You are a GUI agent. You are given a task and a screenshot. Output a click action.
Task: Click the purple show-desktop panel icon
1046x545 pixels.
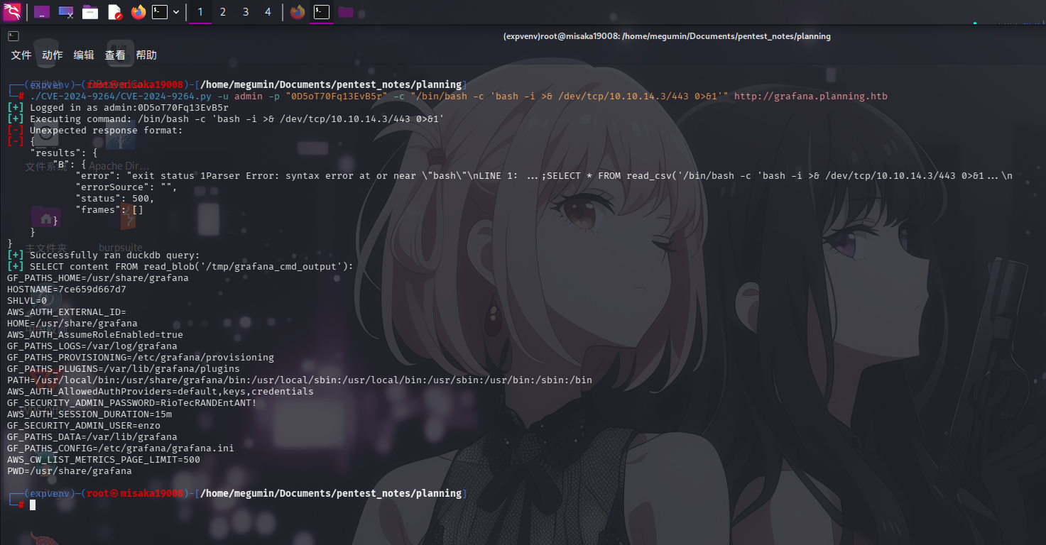coord(42,12)
